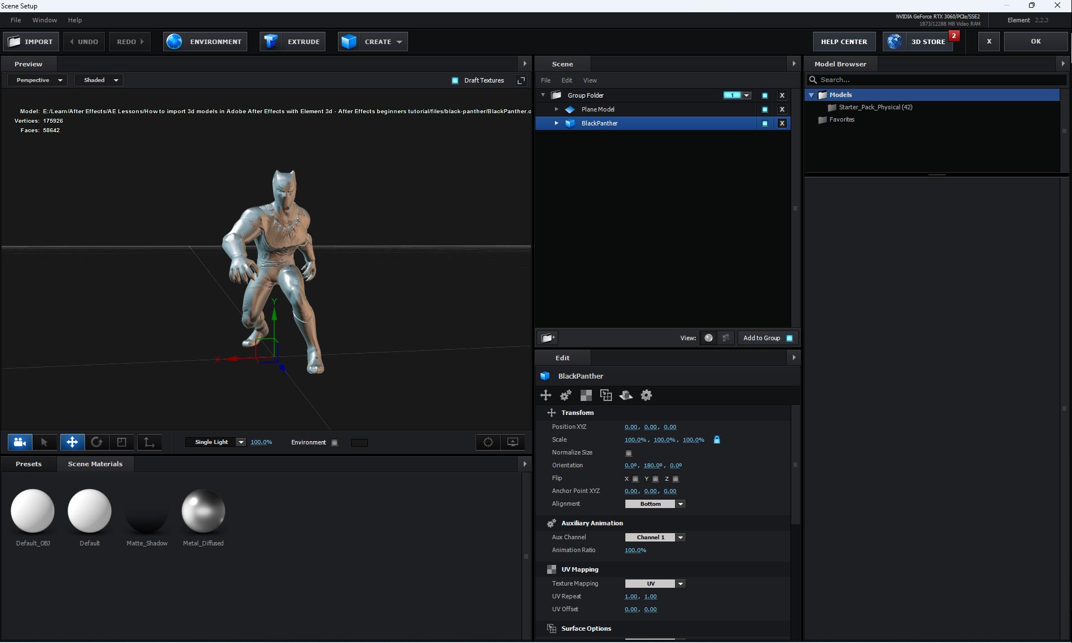Open UV Mapping section icon in Edit panel
The width and height of the screenshot is (1072, 643).
[586, 395]
